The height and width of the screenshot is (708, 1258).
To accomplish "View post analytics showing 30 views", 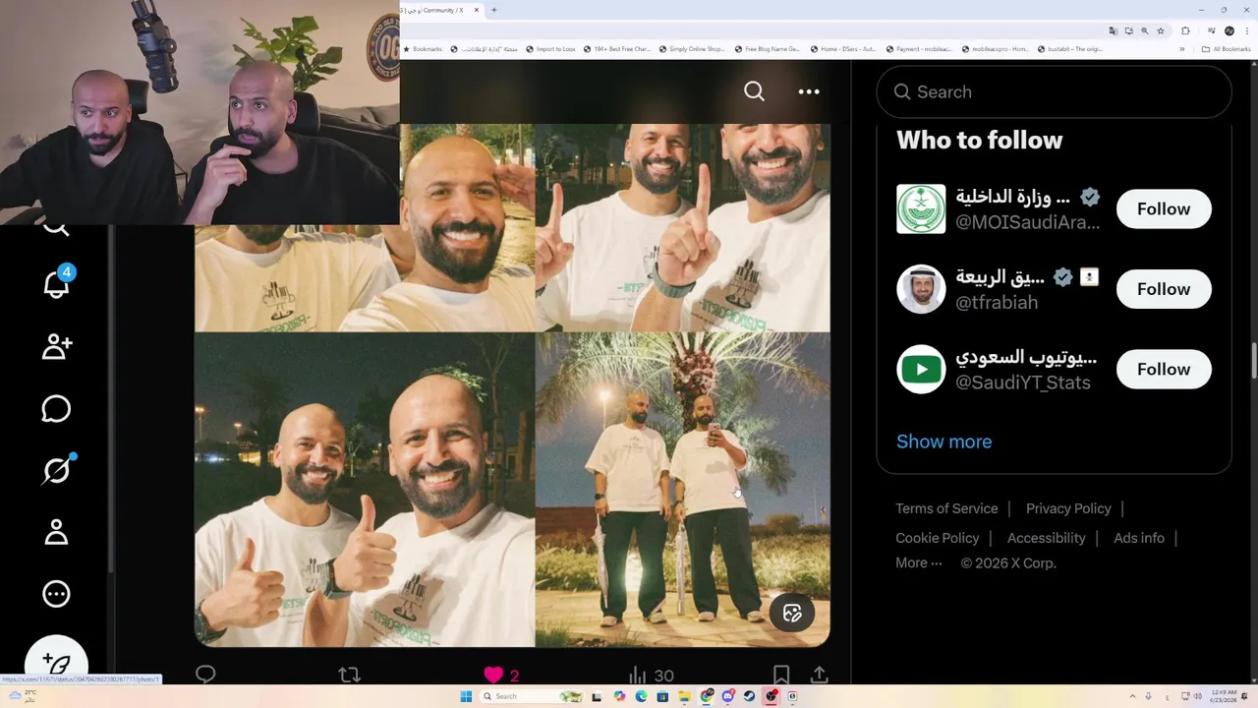I will pos(651,675).
